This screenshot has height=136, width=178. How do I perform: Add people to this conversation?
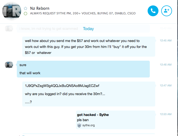pyautogui.click(x=167, y=11)
